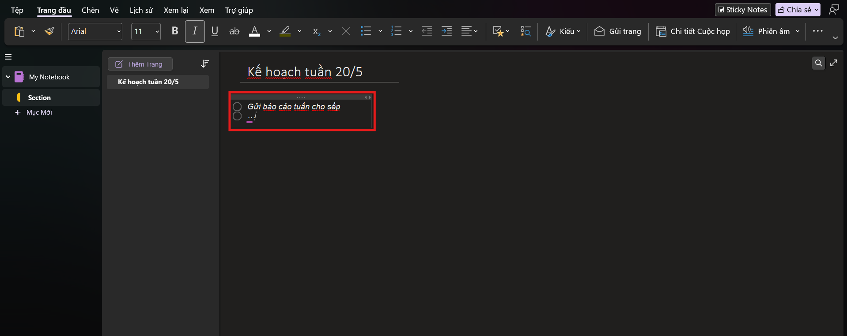The height and width of the screenshot is (336, 847).
Task: Click Gửi trang button
Action: tap(617, 31)
